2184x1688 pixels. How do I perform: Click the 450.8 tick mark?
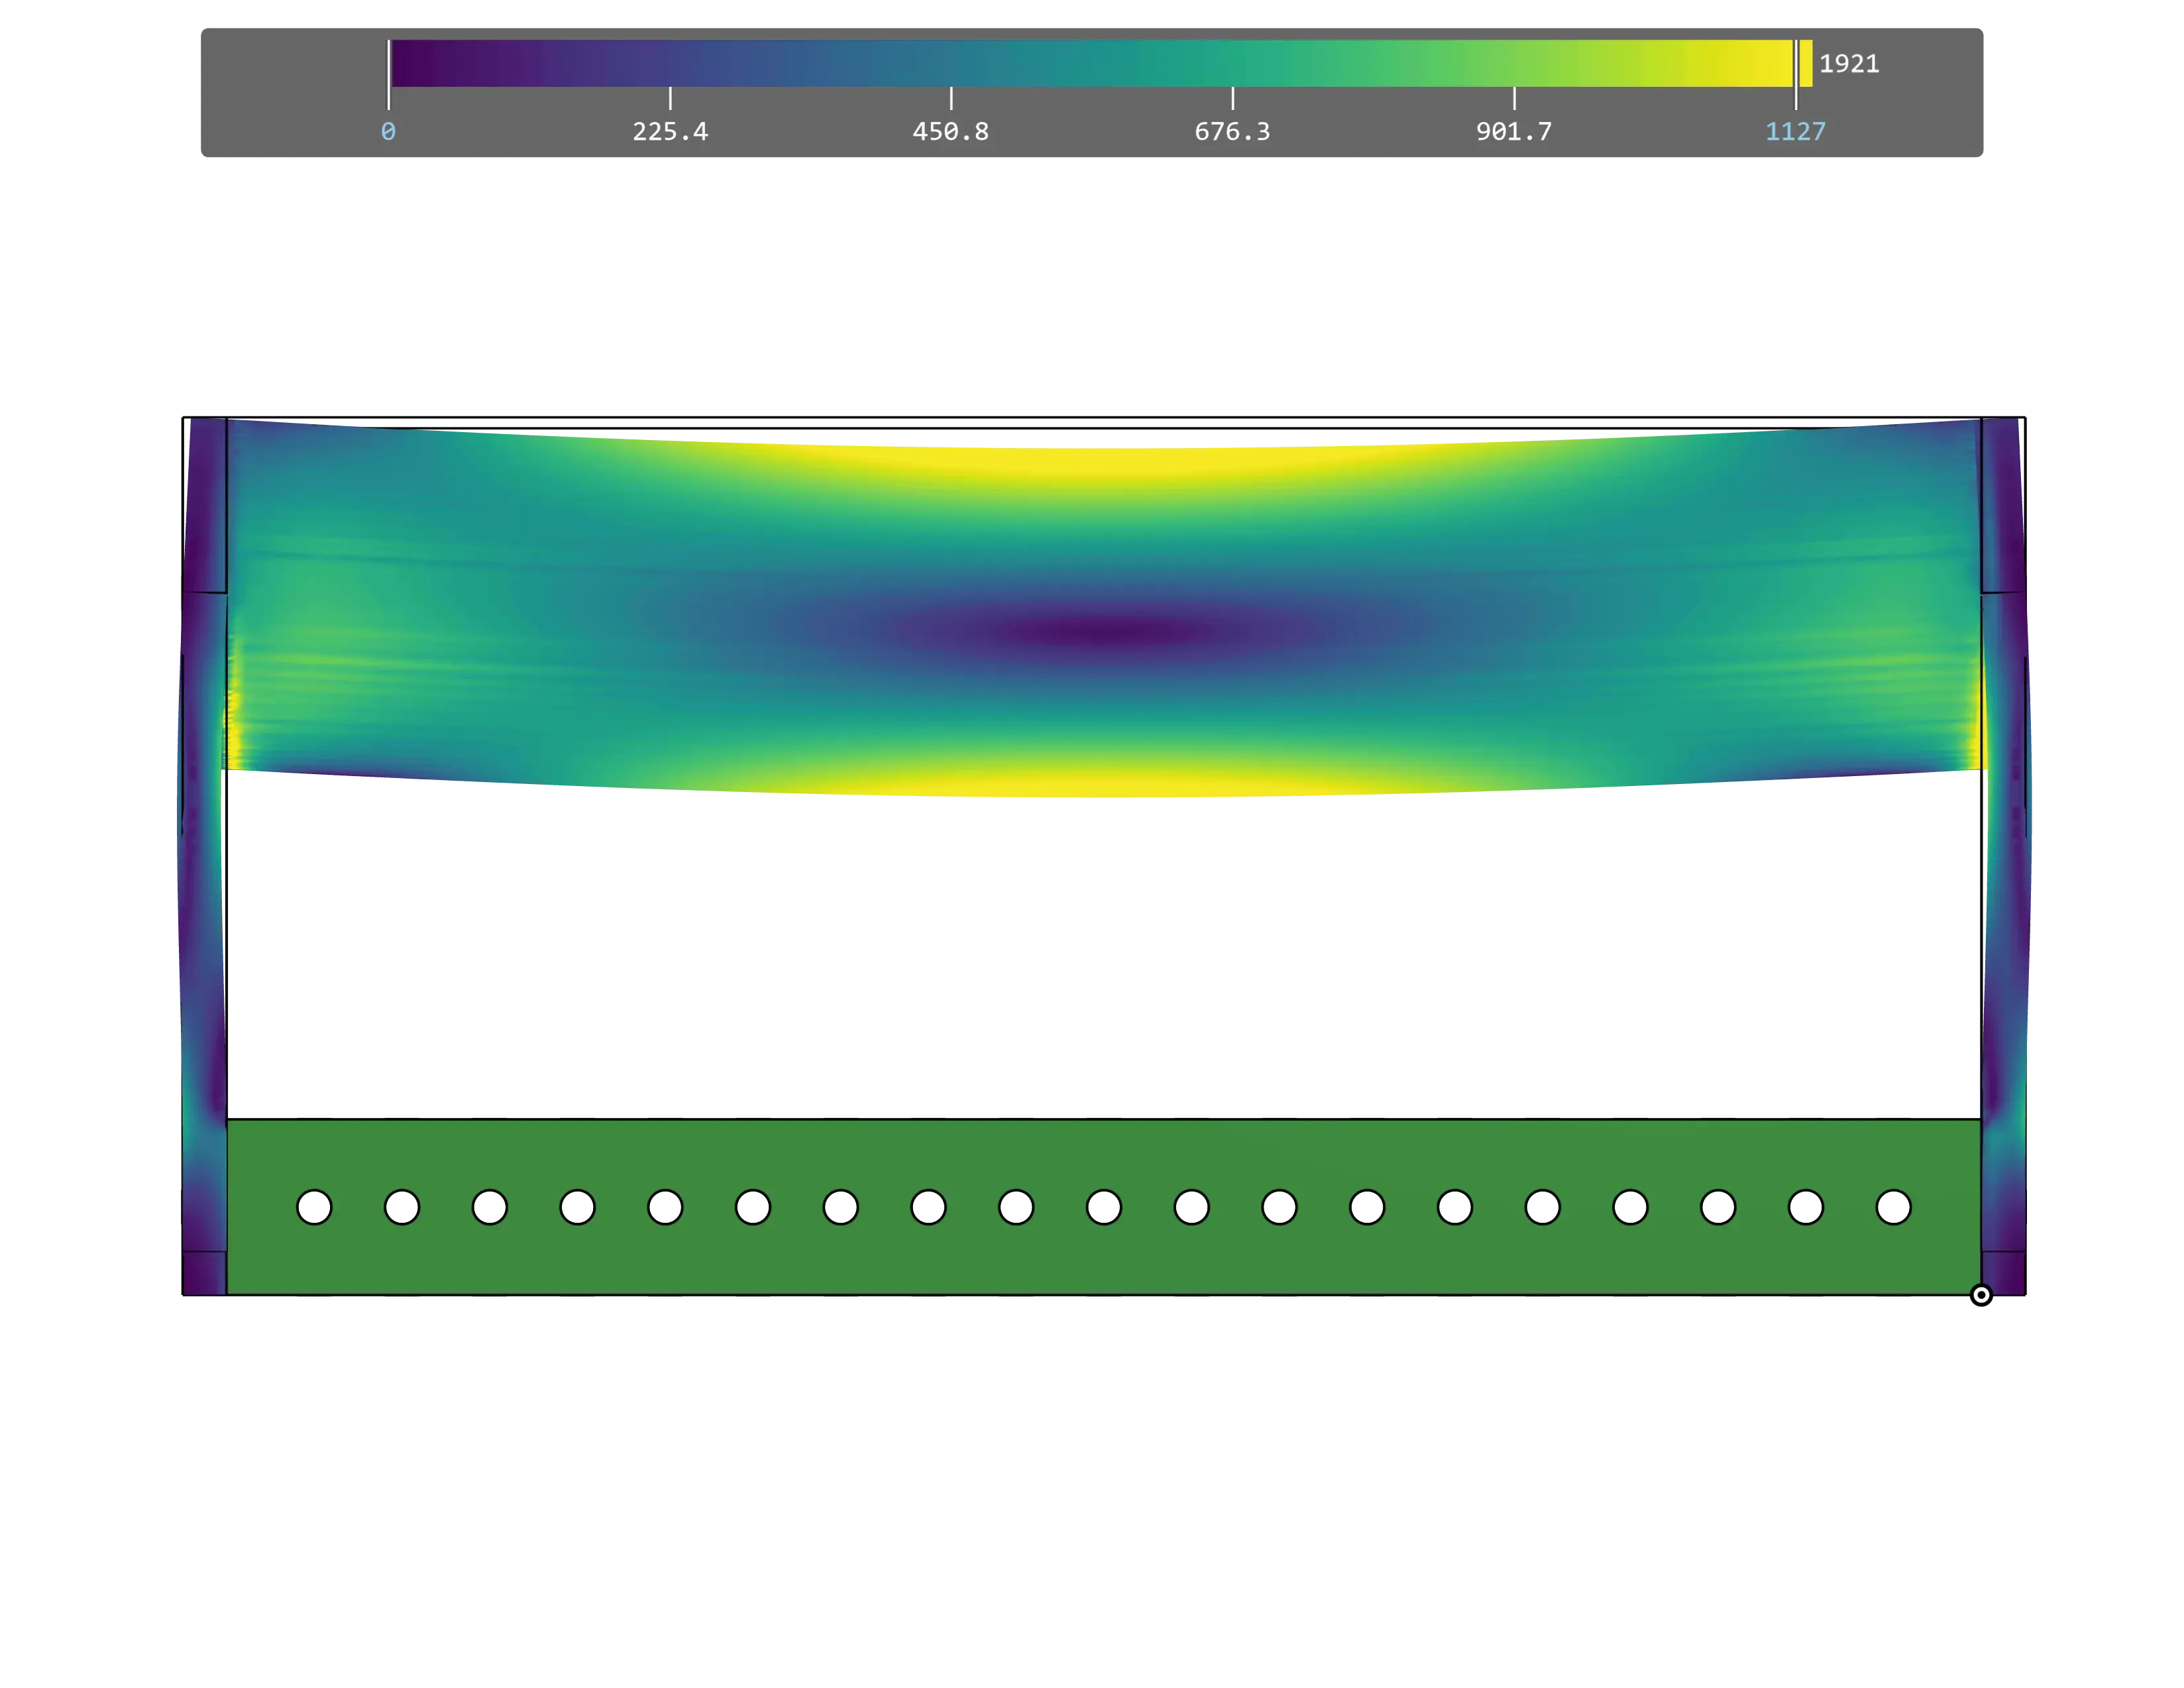point(950,100)
